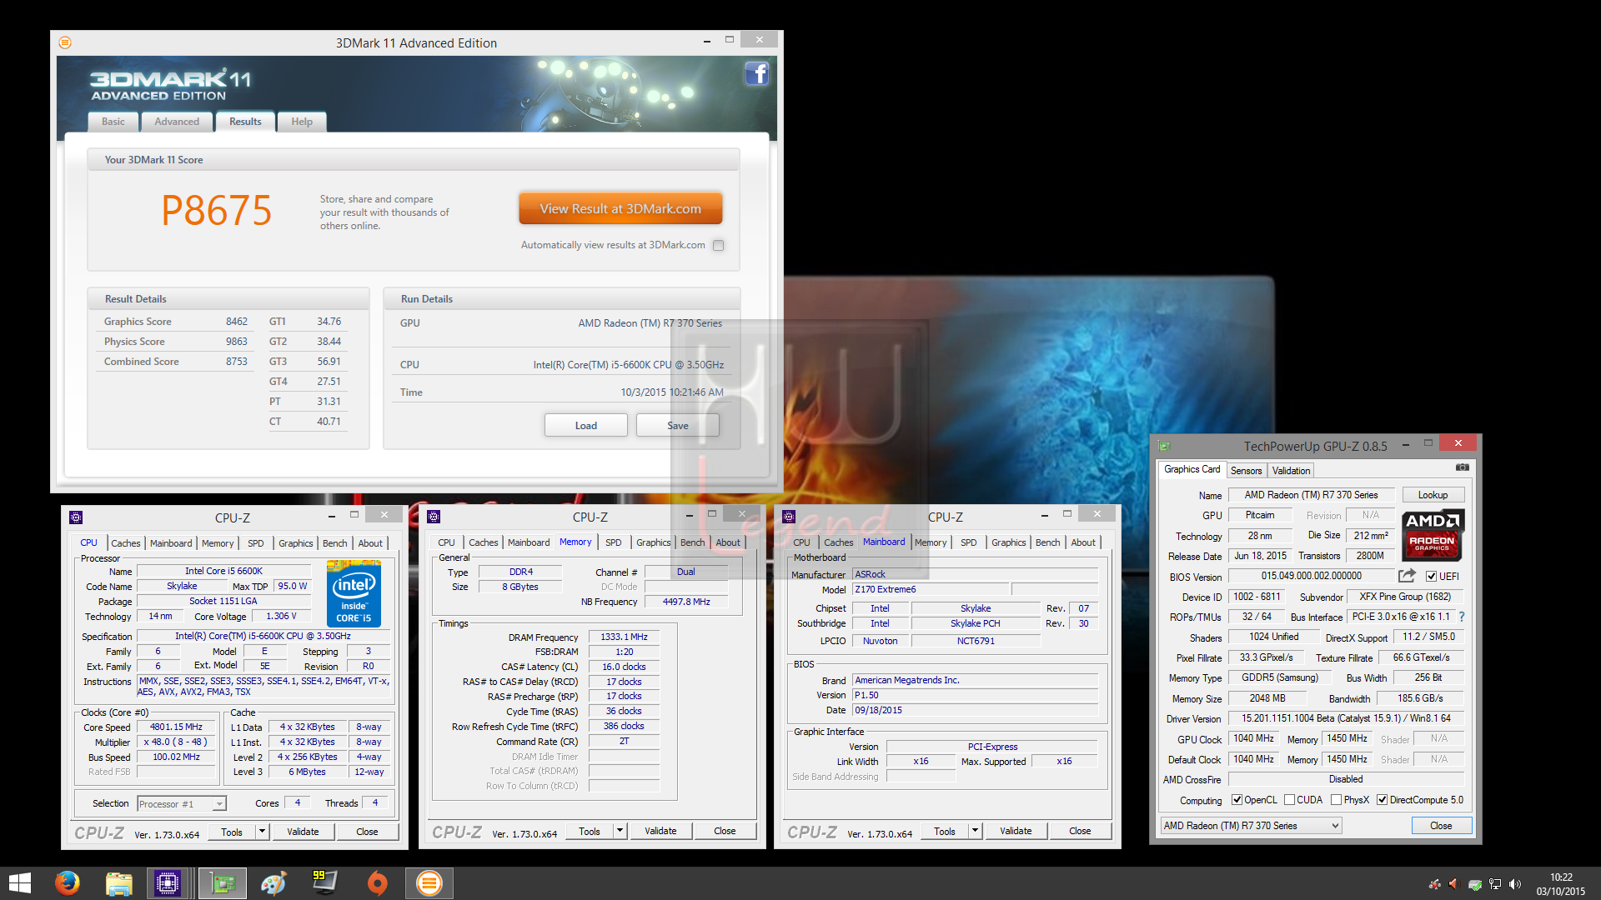The image size is (1601, 900).
Task: Open GPU selection dropdown in GPU-Z
Action: coord(1251,826)
